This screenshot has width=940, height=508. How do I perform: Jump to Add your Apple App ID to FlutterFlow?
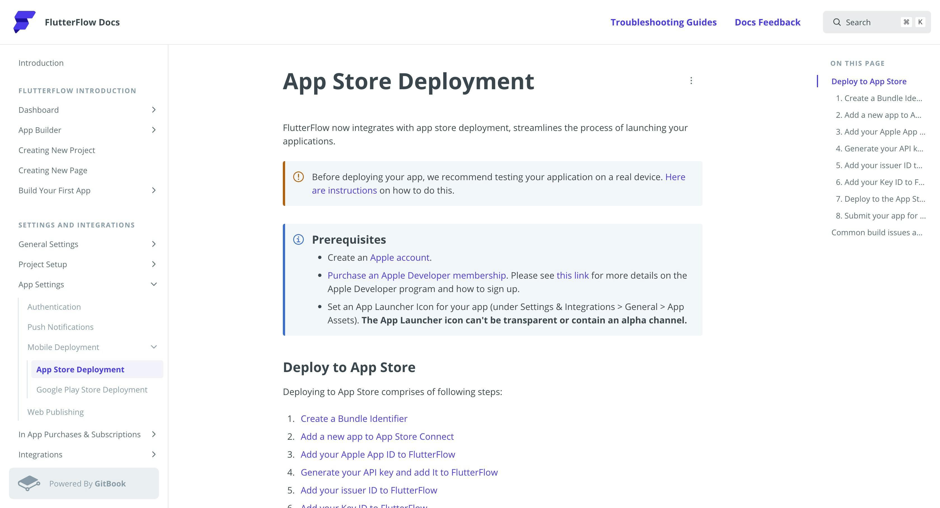point(378,454)
